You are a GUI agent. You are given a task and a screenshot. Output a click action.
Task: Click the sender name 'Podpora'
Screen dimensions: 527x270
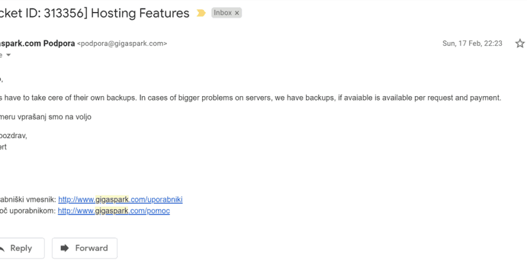pyautogui.click(x=59, y=43)
